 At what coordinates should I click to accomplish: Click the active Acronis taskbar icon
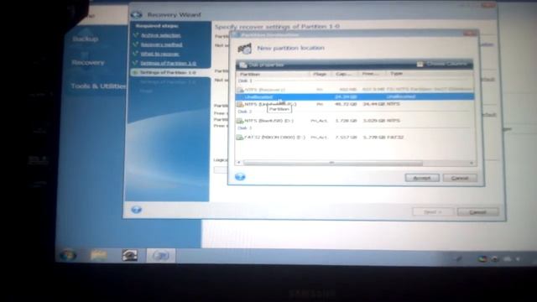point(161,255)
